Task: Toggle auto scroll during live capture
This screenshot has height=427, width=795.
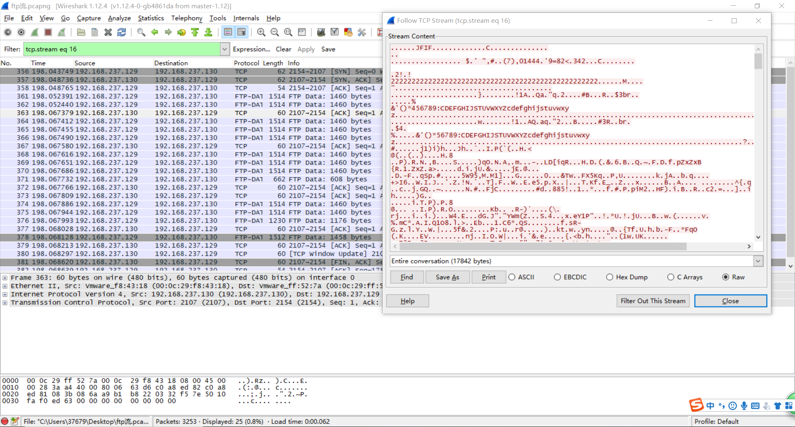Action: click(x=241, y=32)
